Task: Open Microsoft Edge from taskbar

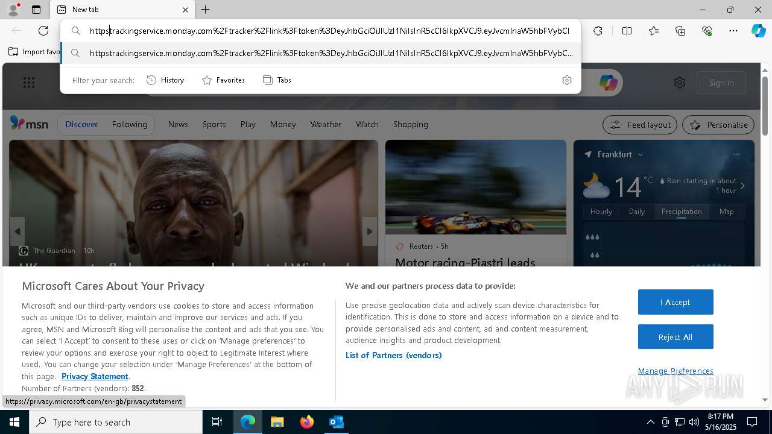Action: coord(248,422)
